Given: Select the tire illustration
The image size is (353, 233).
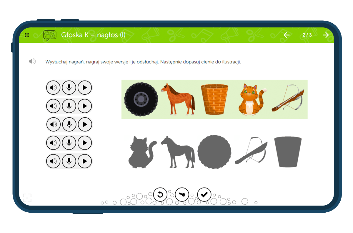Looking at the screenshot, I should (x=141, y=99).
